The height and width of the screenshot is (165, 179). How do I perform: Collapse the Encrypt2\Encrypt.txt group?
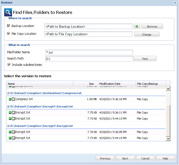tap(8, 126)
